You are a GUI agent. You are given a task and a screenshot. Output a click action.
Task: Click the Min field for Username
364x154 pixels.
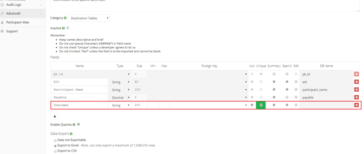pyautogui.click(x=153, y=105)
